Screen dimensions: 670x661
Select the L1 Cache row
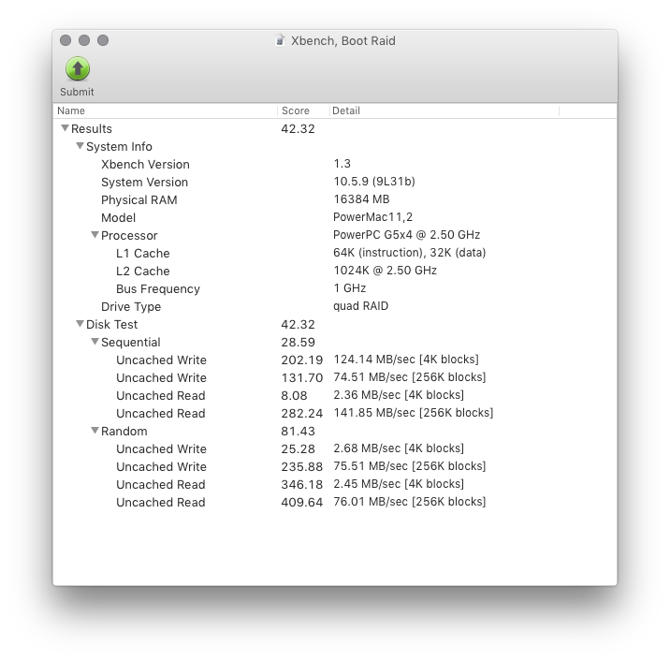335,253
